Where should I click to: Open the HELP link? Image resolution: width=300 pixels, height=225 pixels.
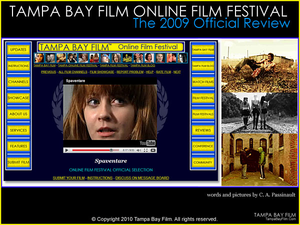click(149, 72)
